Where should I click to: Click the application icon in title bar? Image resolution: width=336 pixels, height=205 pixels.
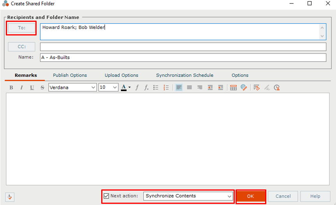[x=5, y=4]
